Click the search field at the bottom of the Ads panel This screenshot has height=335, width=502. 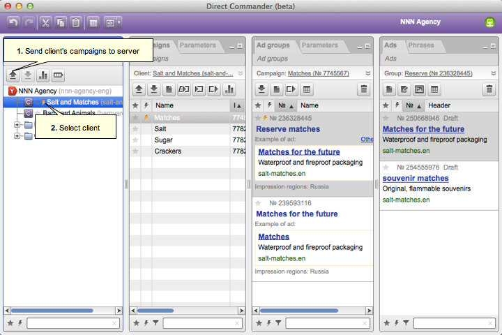point(454,323)
